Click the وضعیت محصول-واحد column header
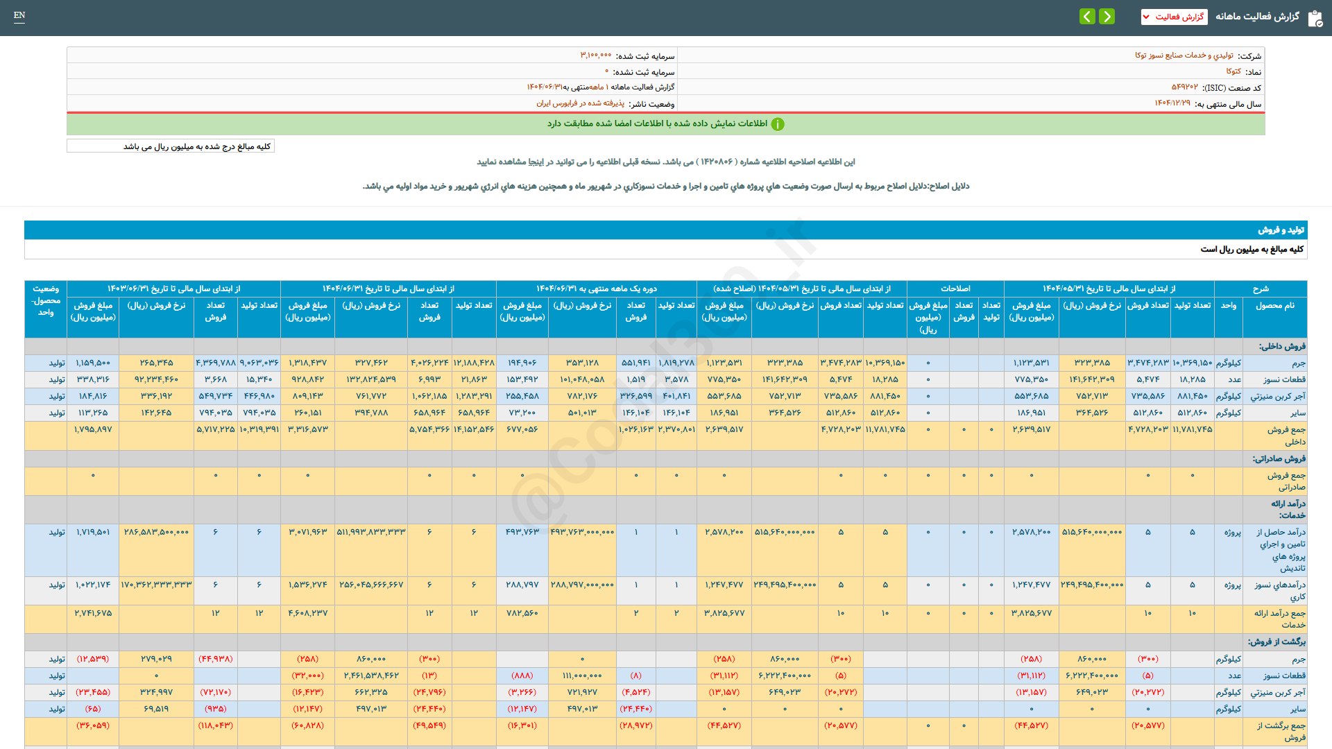The width and height of the screenshot is (1332, 749). point(46,301)
